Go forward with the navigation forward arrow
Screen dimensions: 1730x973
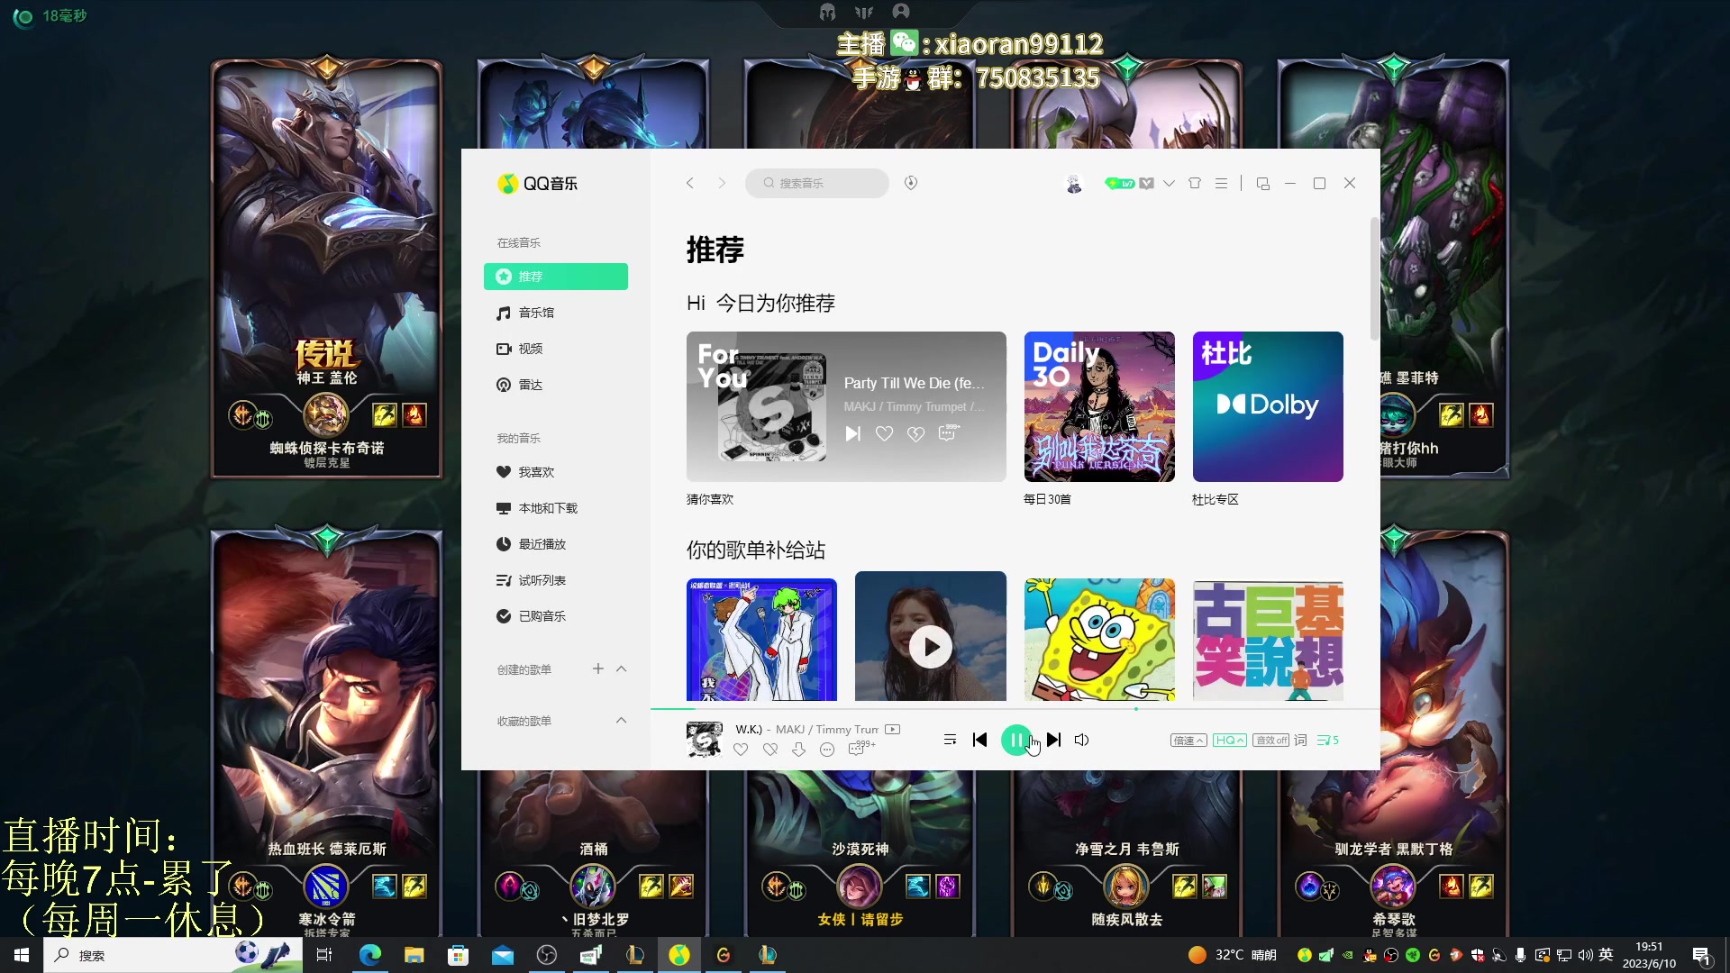(x=722, y=183)
